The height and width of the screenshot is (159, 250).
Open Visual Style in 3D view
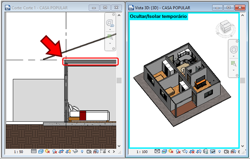coord(164,151)
